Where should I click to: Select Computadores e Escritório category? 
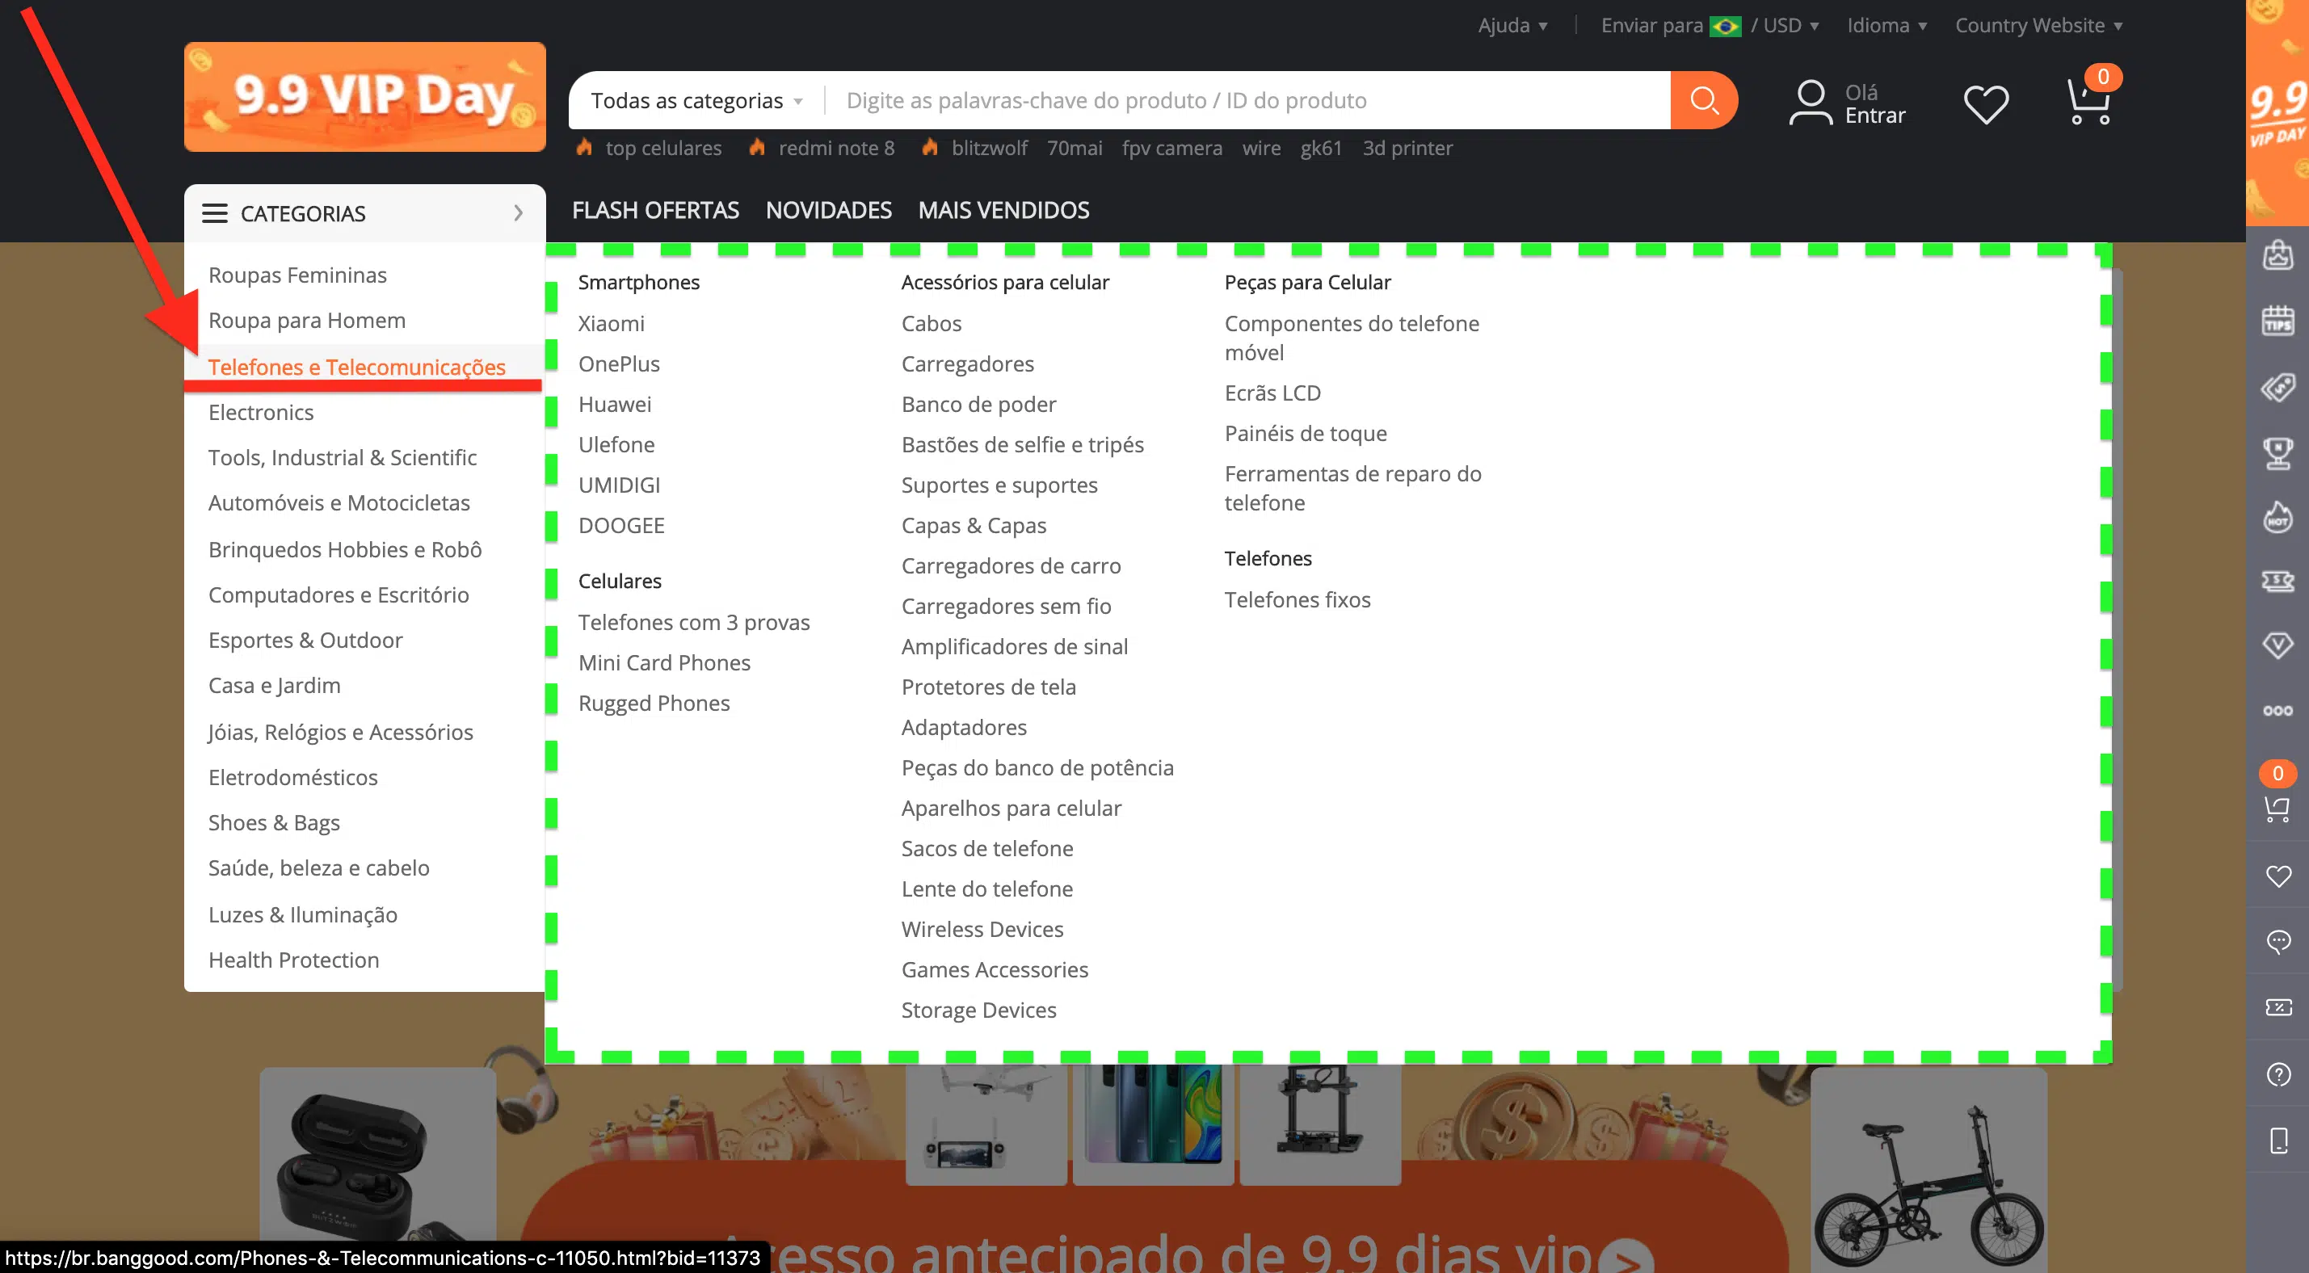[x=338, y=594]
